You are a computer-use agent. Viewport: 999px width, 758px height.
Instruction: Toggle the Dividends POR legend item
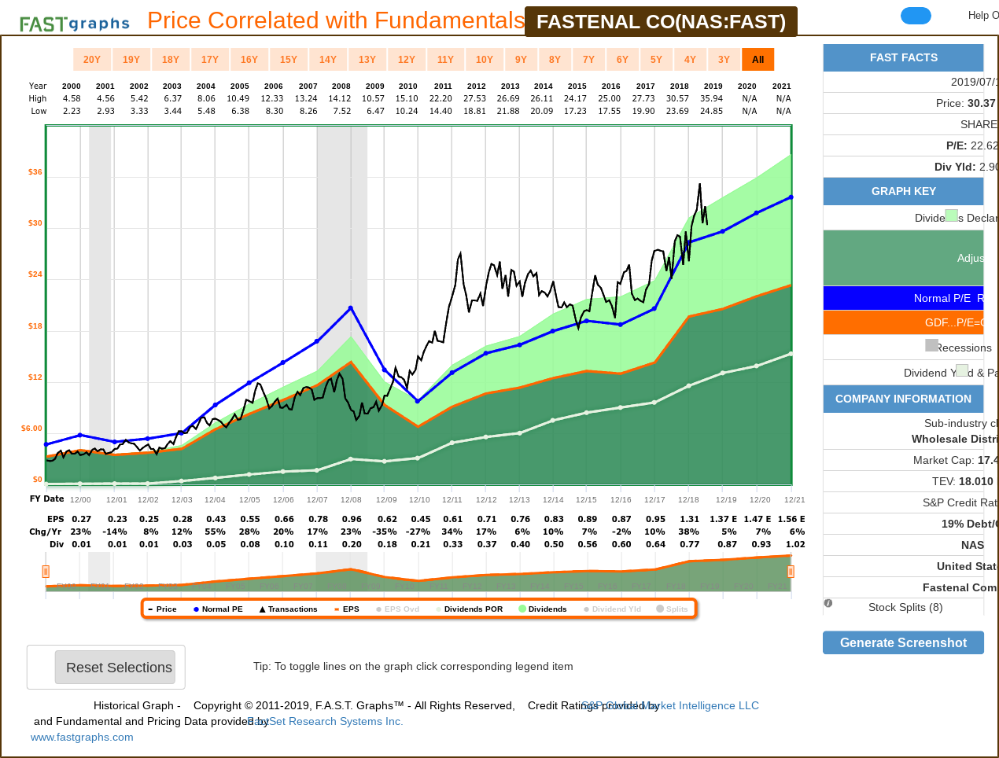(x=469, y=609)
